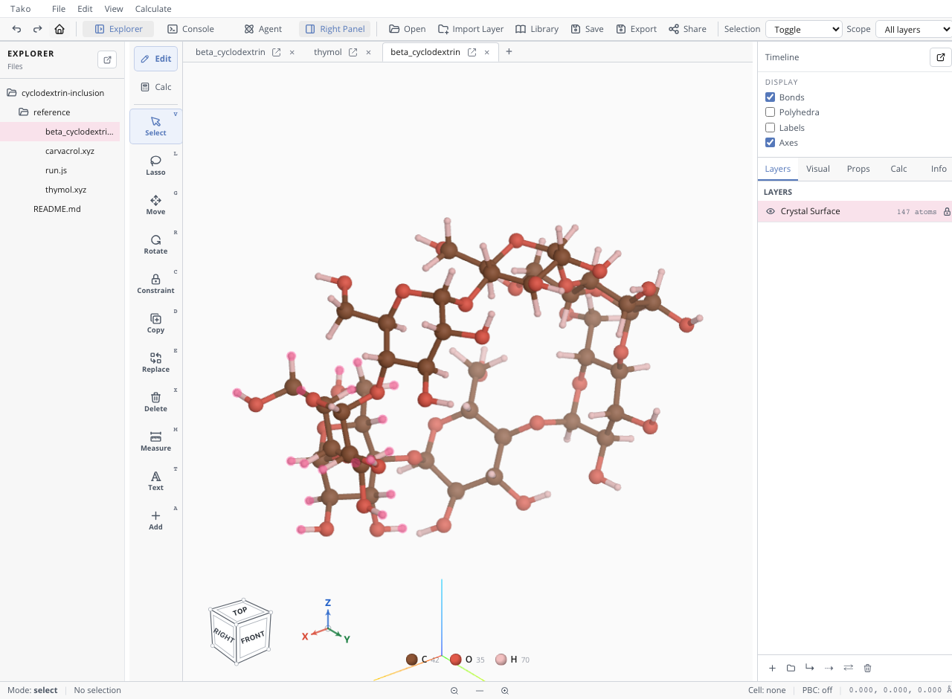Collapse the reference folder

(x=24, y=112)
